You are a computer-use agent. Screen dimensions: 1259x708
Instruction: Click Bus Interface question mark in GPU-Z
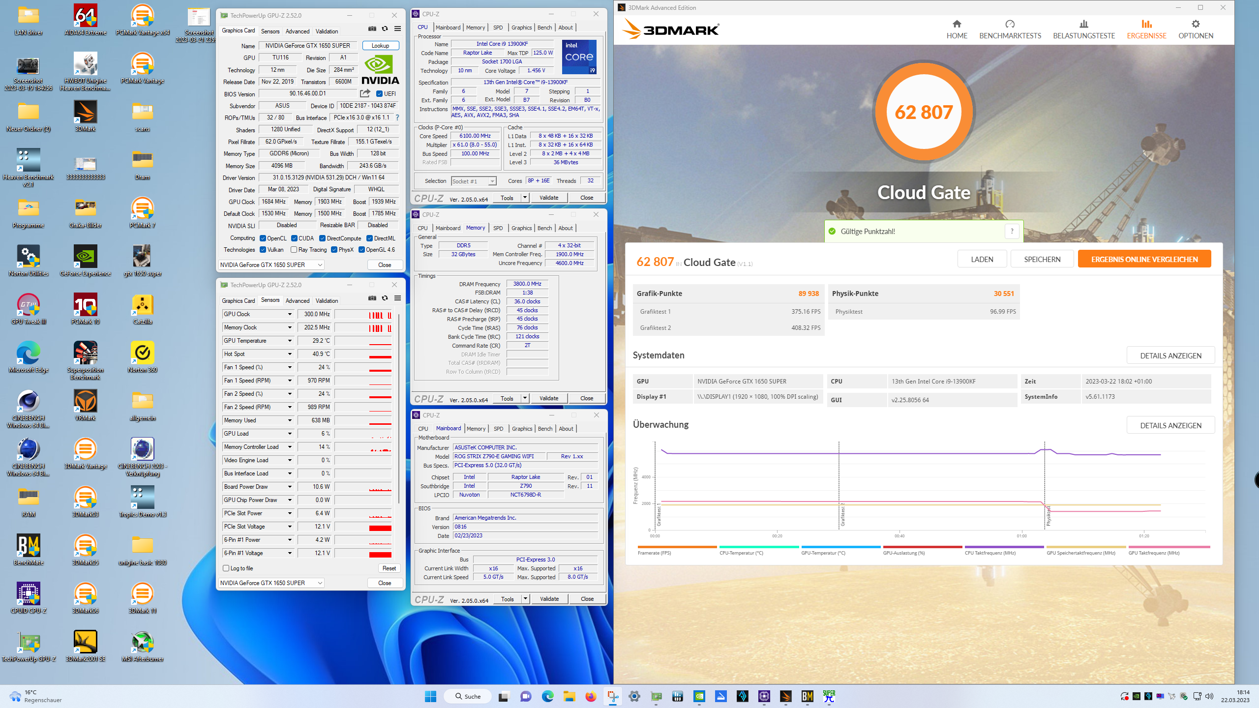[x=397, y=118]
